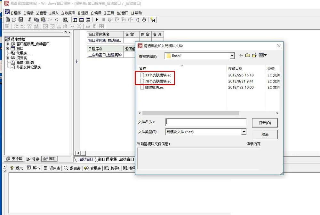Open the ilnshi look-in folder dropdown

pyautogui.click(x=232, y=56)
